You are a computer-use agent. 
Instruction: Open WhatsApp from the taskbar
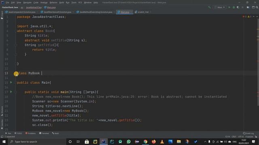tap(129, 141)
